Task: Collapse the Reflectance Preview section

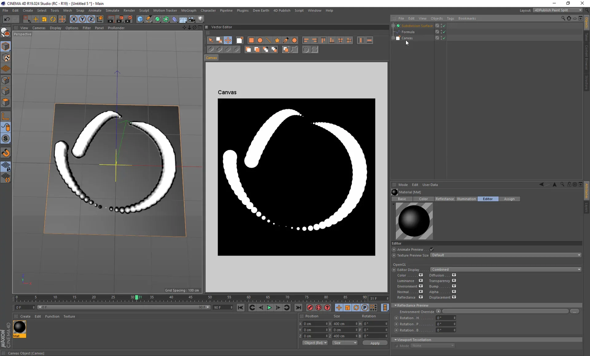Action: pos(395,305)
